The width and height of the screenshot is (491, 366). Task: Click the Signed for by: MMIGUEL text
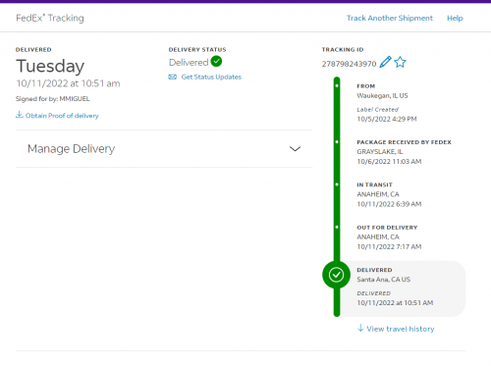53,99
